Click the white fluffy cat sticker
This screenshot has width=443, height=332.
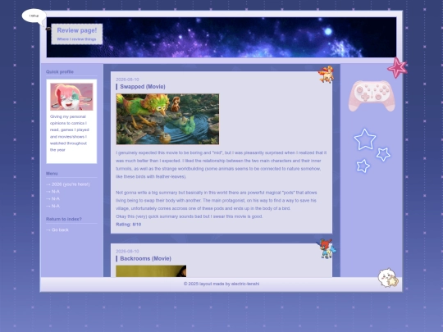pyautogui.click(x=388, y=278)
